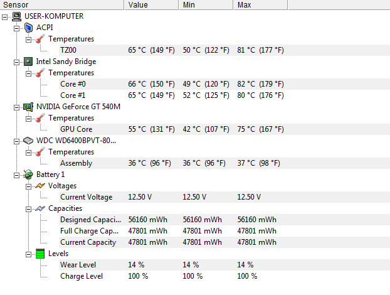Select the Current Voltage row
The image size is (390, 295).
coord(224,197)
